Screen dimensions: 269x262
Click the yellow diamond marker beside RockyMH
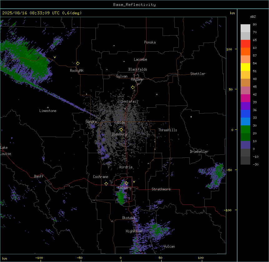78,63
